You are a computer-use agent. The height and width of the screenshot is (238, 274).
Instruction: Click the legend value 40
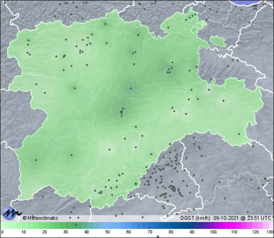86,232
